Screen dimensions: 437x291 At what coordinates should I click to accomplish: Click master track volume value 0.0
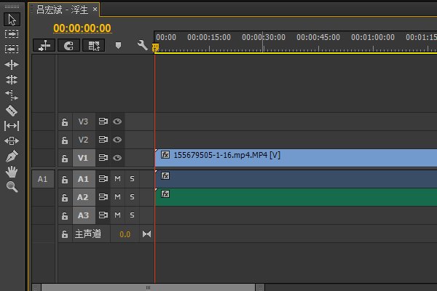(x=125, y=234)
